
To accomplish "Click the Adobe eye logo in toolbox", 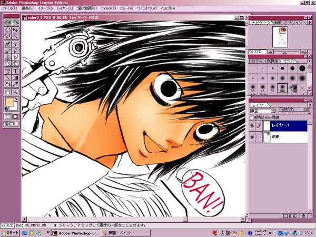I will (12, 22).
